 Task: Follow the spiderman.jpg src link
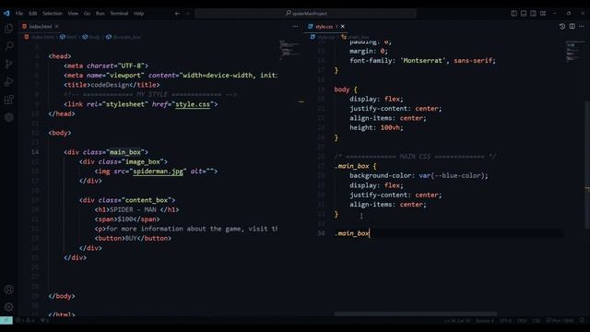coord(158,172)
